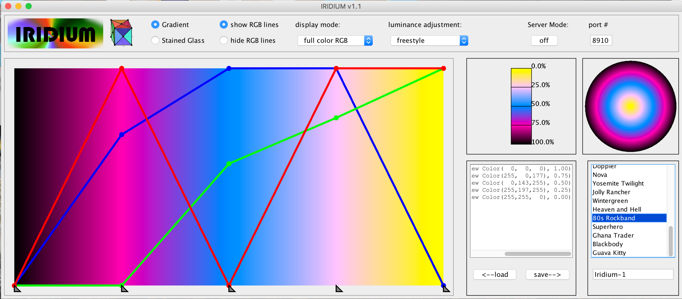Select Yosemite Twilight preset
The height and width of the screenshot is (299, 682).
click(x=629, y=184)
